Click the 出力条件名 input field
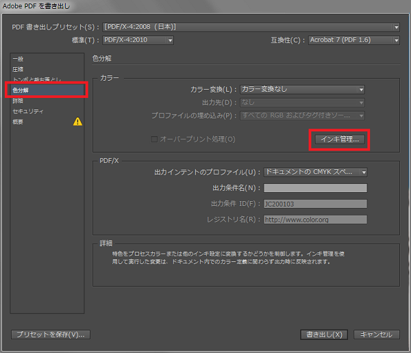The width and height of the screenshot is (411, 353). (x=315, y=187)
